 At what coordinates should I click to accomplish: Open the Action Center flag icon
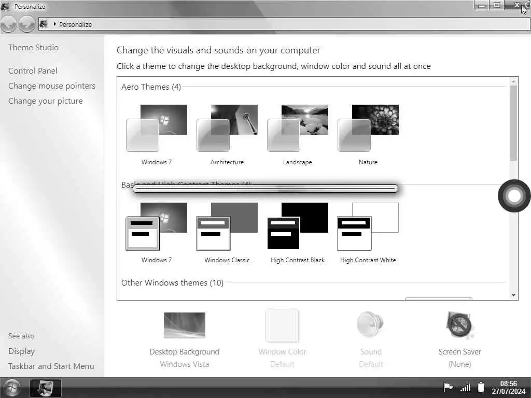448,387
